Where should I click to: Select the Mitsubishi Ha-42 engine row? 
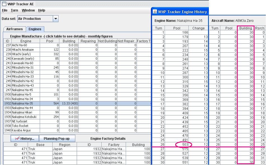click(x=77, y=81)
